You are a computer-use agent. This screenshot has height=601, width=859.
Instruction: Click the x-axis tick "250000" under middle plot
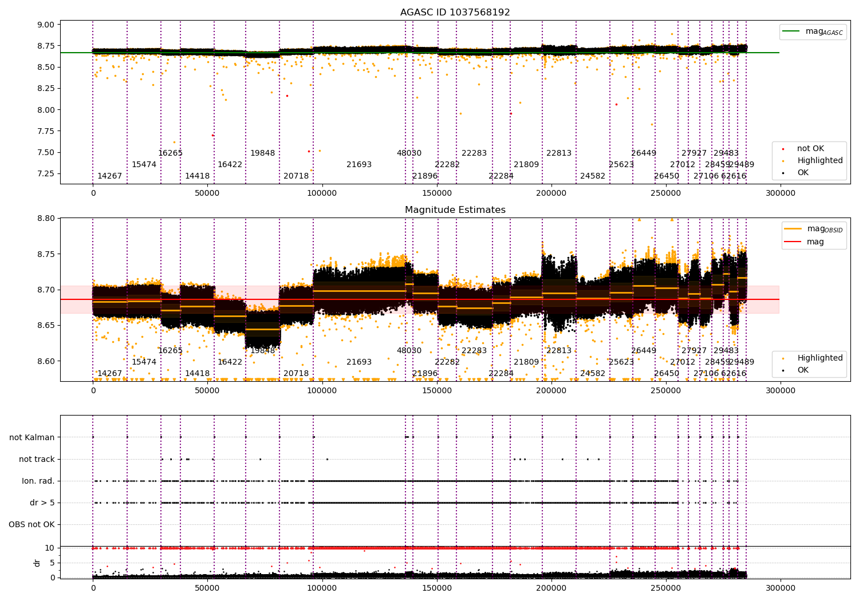click(x=666, y=391)
